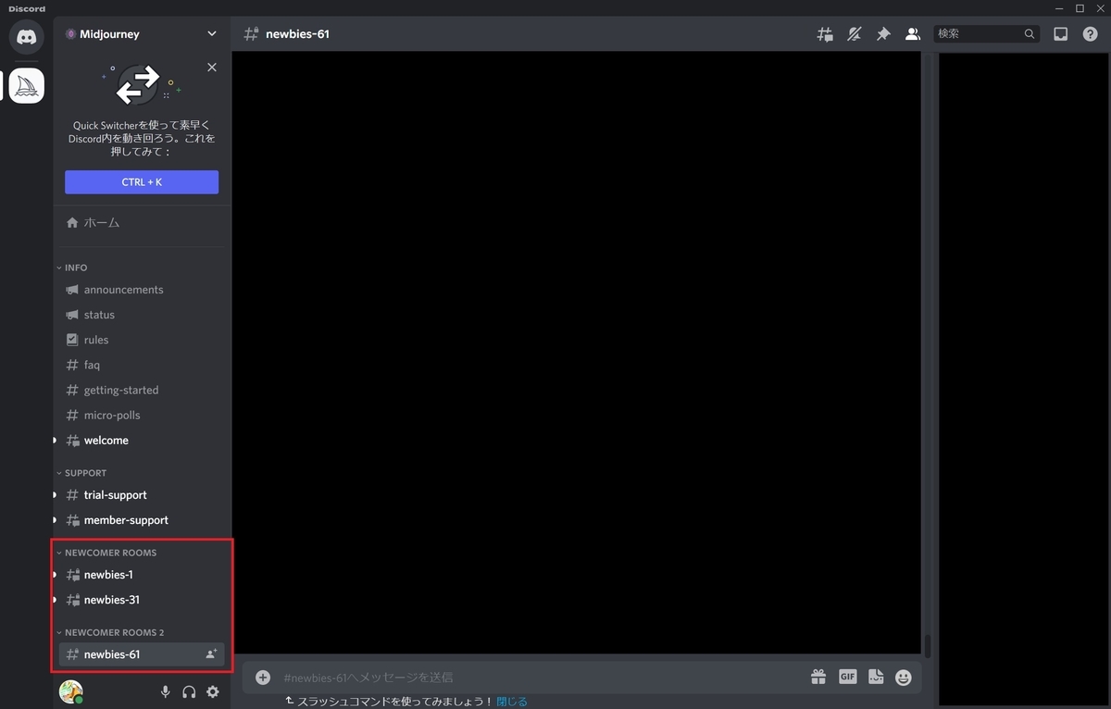
Task: Open the rules channel
Action: coord(142,340)
